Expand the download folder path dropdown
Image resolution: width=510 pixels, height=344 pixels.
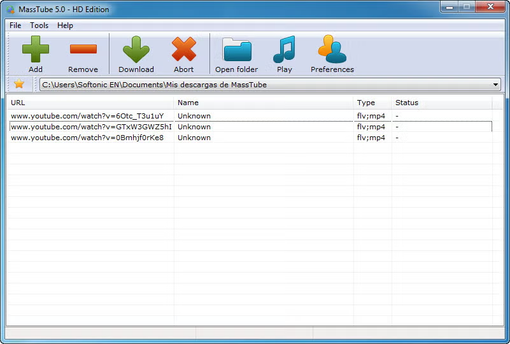click(x=495, y=85)
